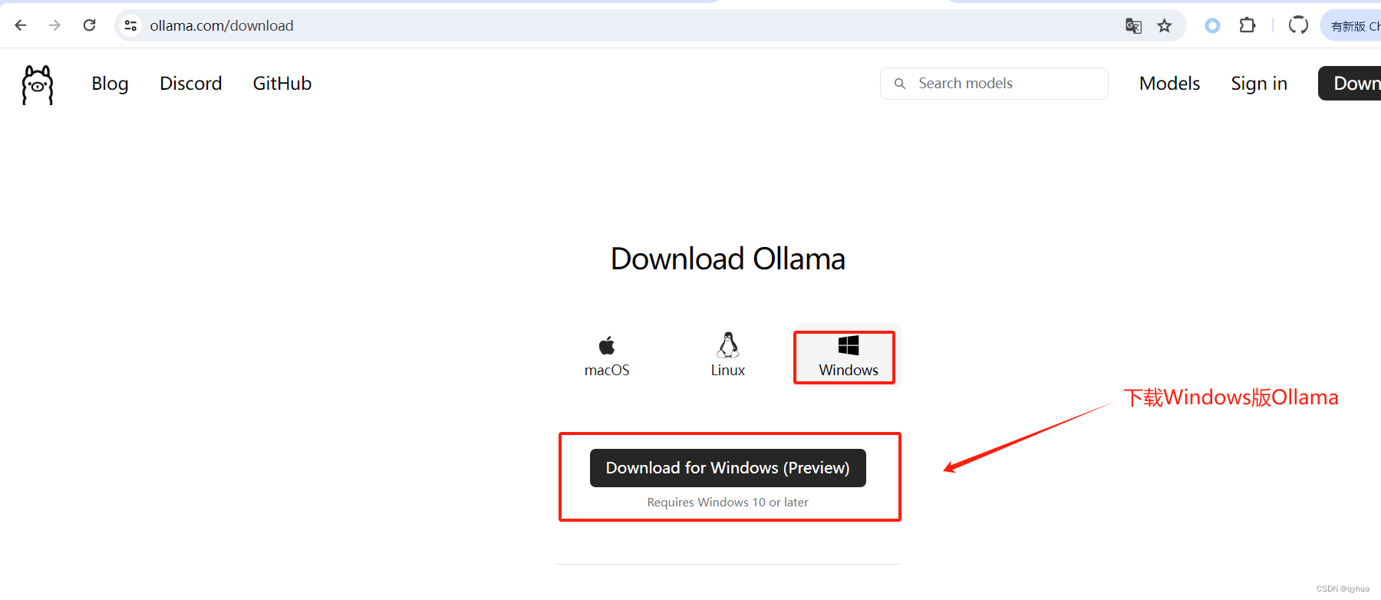The width and height of the screenshot is (1381, 600).
Task: Click the browser forward arrow
Action: coord(54,25)
